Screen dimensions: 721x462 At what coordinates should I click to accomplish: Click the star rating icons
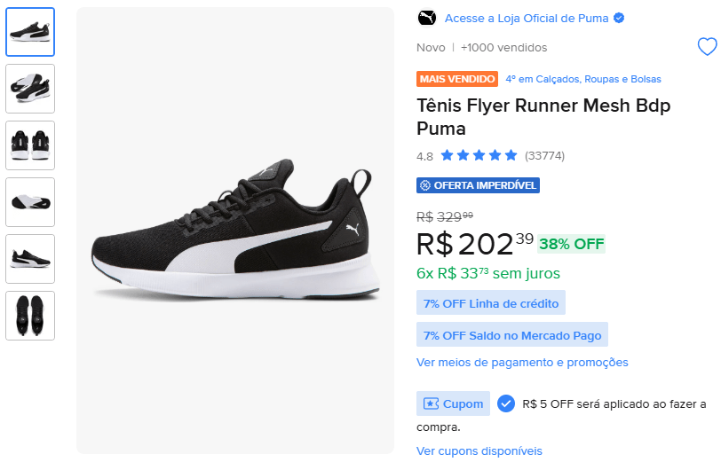tap(479, 155)
